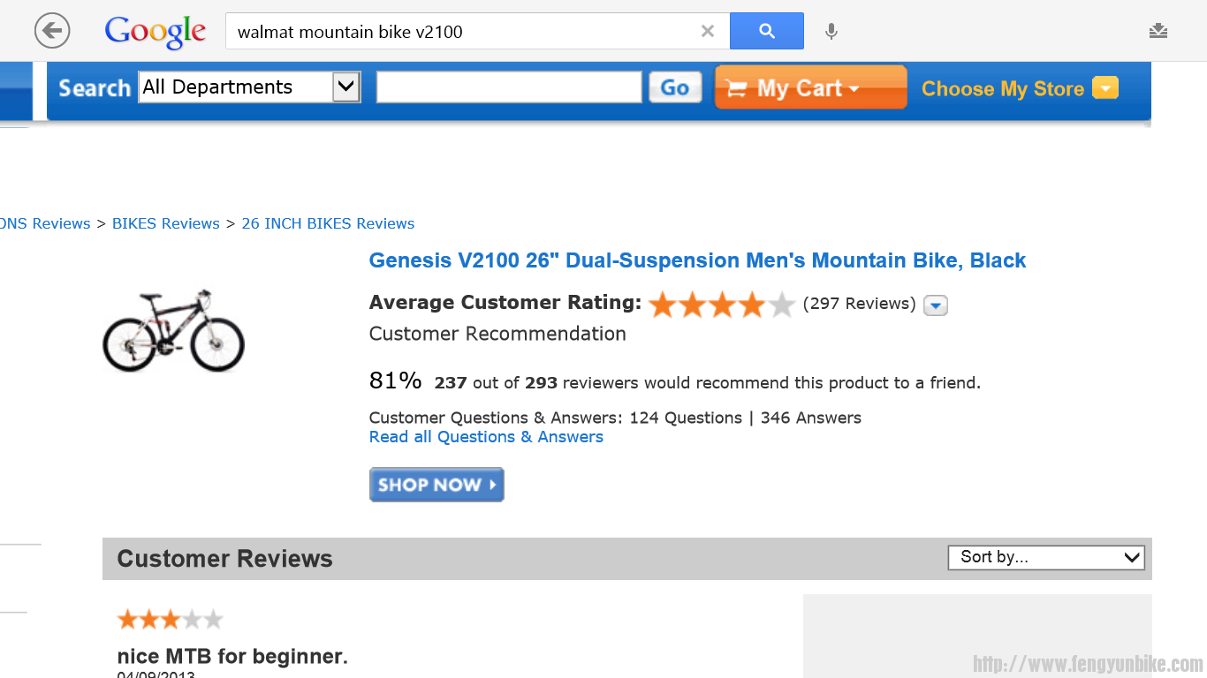Click the My Cart shopping cart icon

coord(736,88)
